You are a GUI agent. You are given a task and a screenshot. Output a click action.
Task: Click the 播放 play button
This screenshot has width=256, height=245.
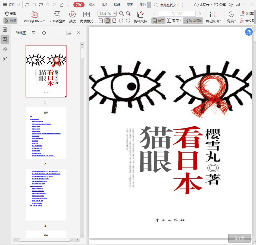(72, 17)
